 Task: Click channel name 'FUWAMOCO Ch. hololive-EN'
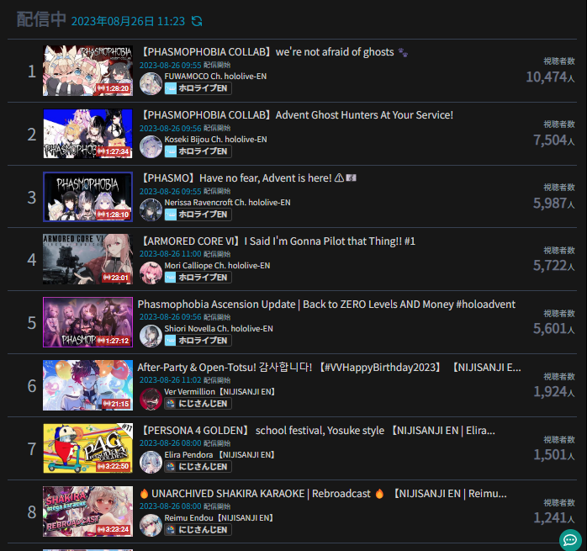pyautogui.click(x=215, y=77)
